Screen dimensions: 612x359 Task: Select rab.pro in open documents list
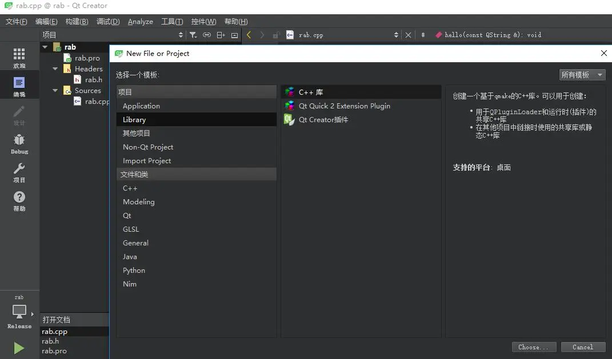[74, 351]
